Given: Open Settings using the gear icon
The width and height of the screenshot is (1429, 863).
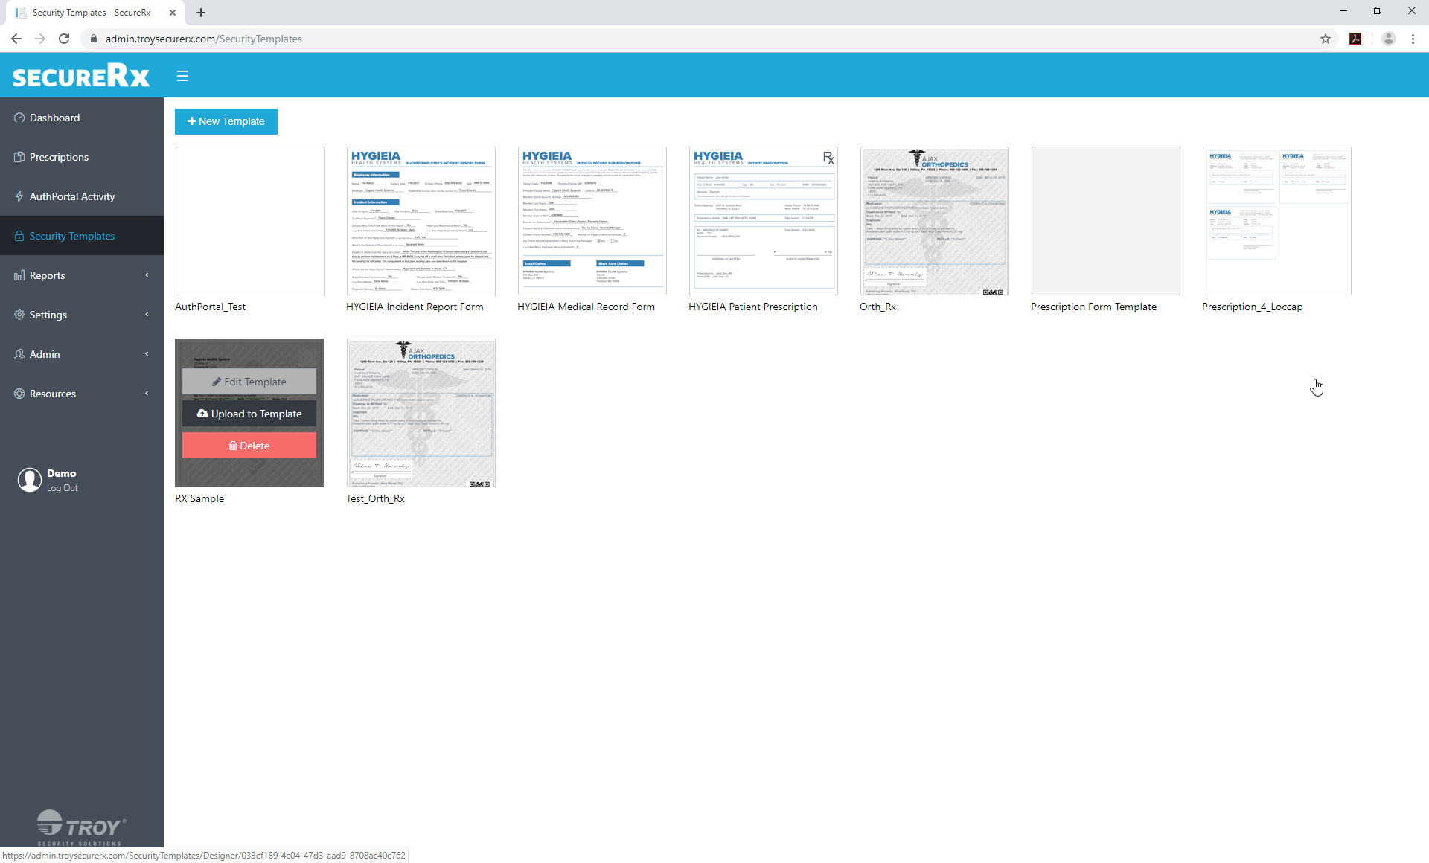Looking at the screenshot, I should (19, 315).
